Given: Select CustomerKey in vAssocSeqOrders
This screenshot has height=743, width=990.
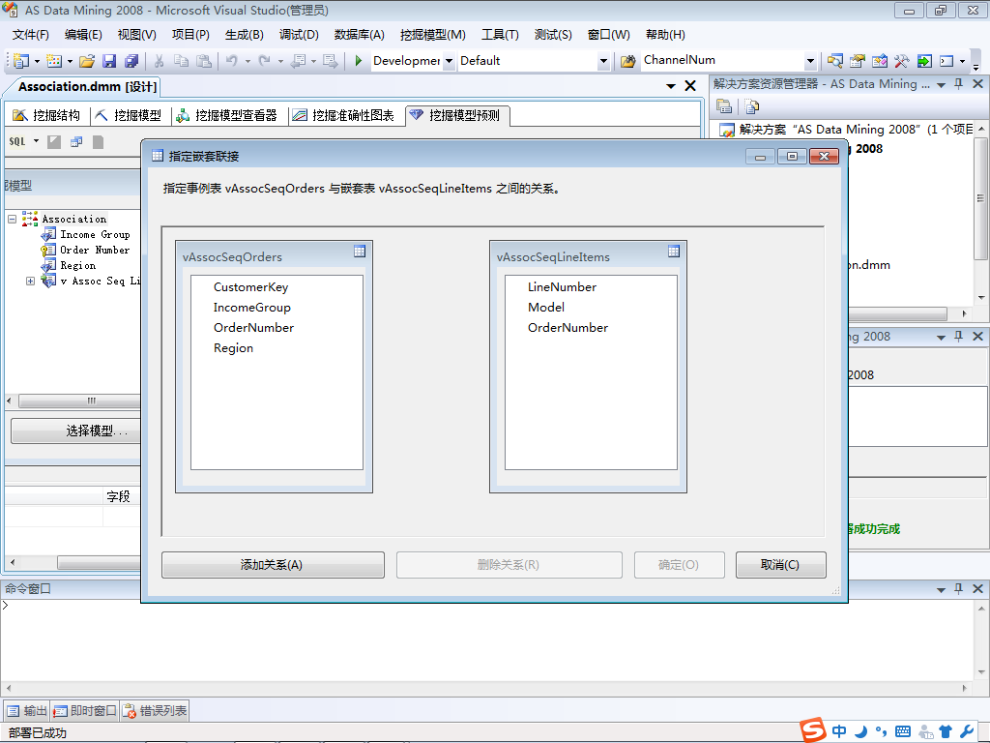Looking at the screenshot, I should pos(250,286).
